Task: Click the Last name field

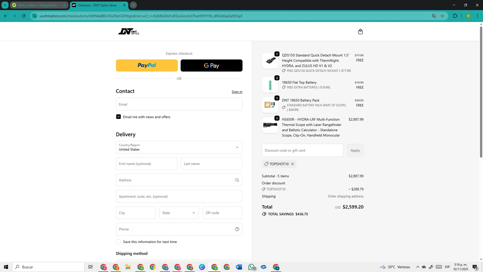Action: pos(212,164)
